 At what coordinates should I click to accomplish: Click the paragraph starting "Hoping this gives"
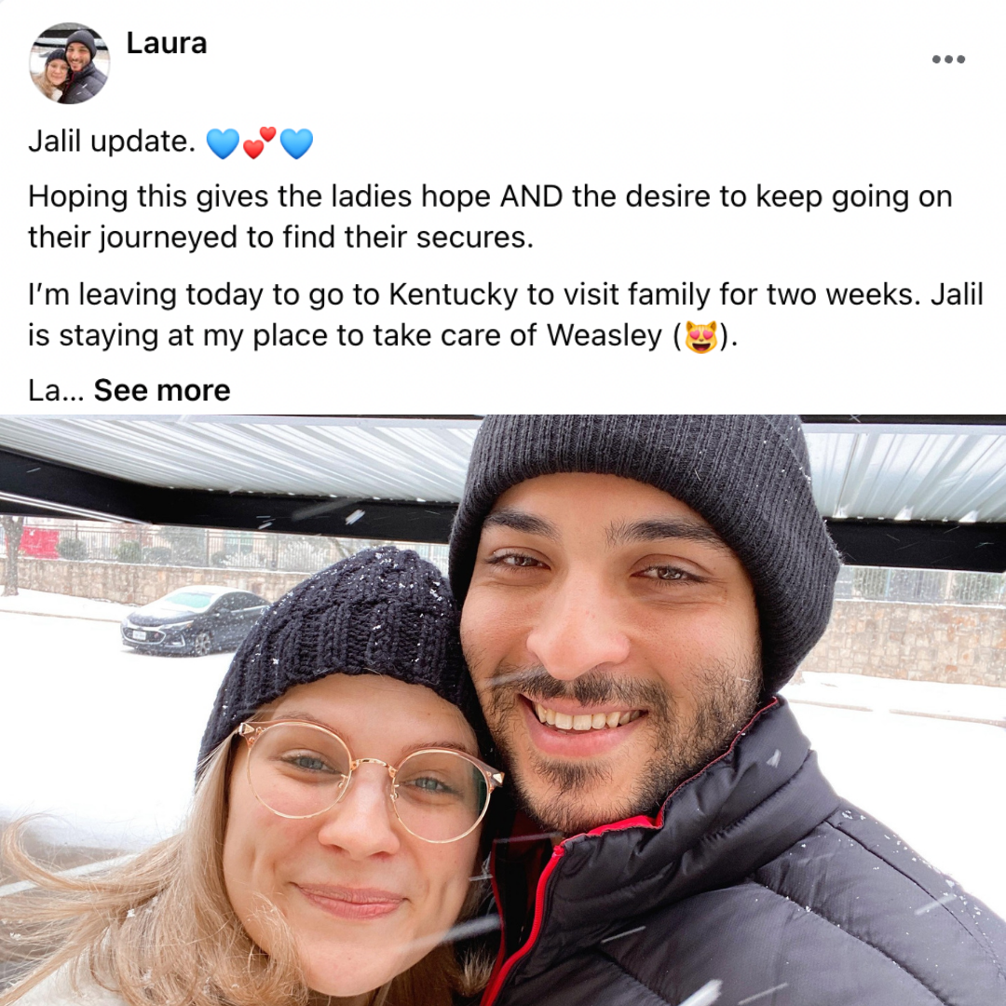(490, 217)
